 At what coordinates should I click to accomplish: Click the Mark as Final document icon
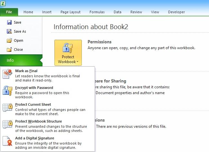[x=7, y=74]
